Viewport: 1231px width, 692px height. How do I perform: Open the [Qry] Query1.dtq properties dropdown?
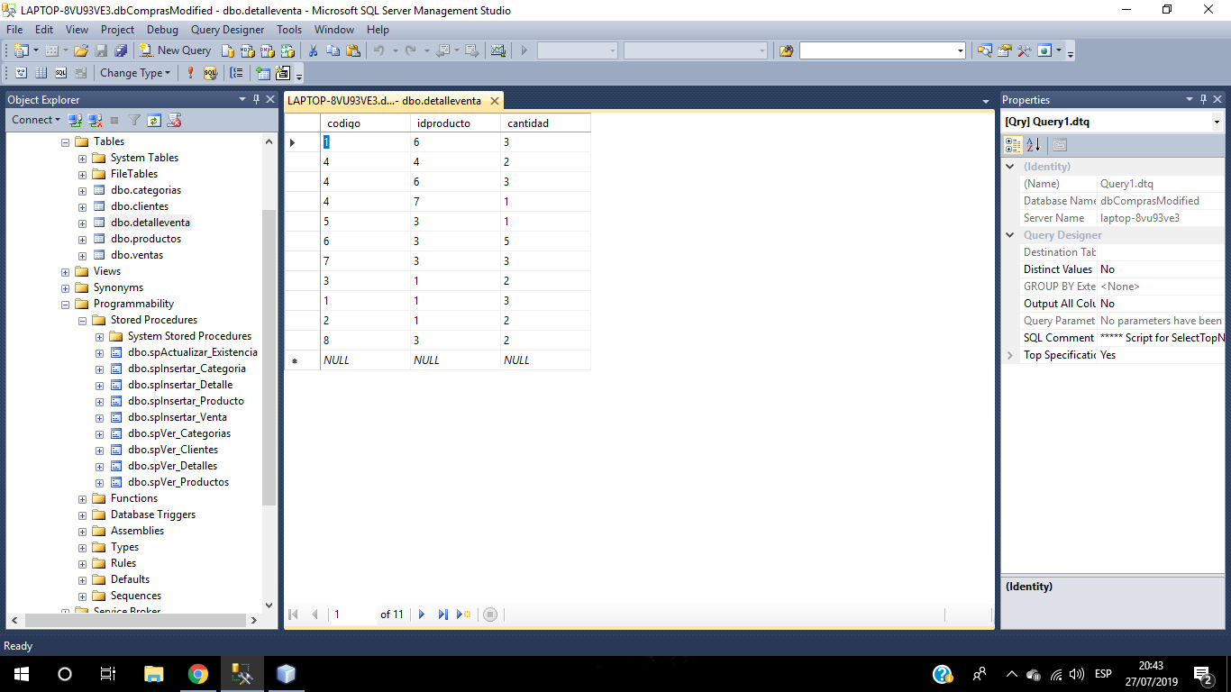coord(1217,122)
